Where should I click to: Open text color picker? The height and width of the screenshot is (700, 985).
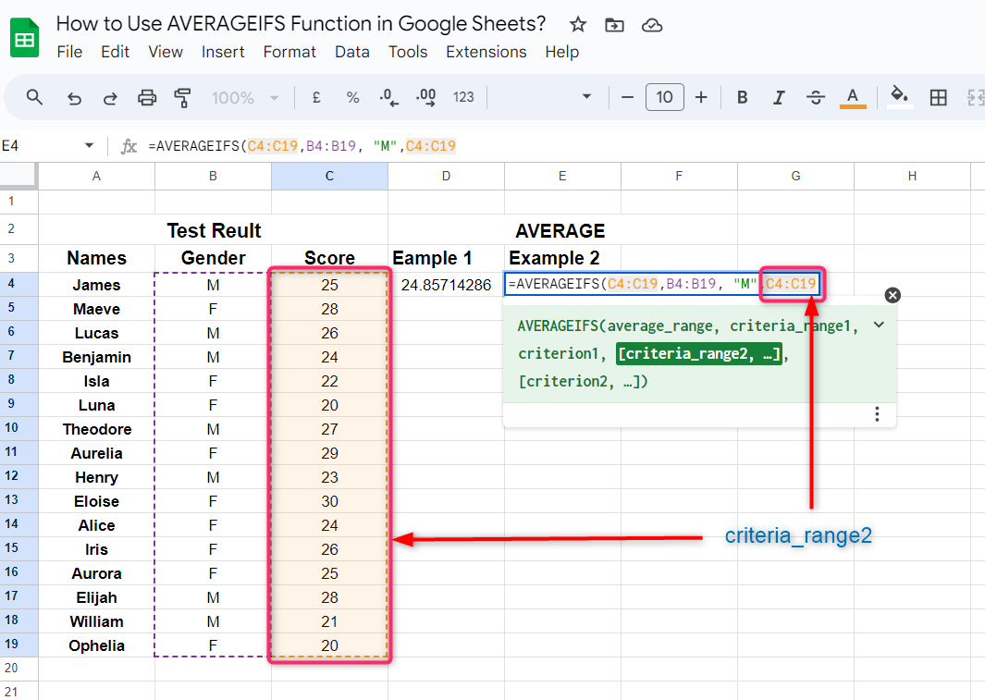coord(853,98)
